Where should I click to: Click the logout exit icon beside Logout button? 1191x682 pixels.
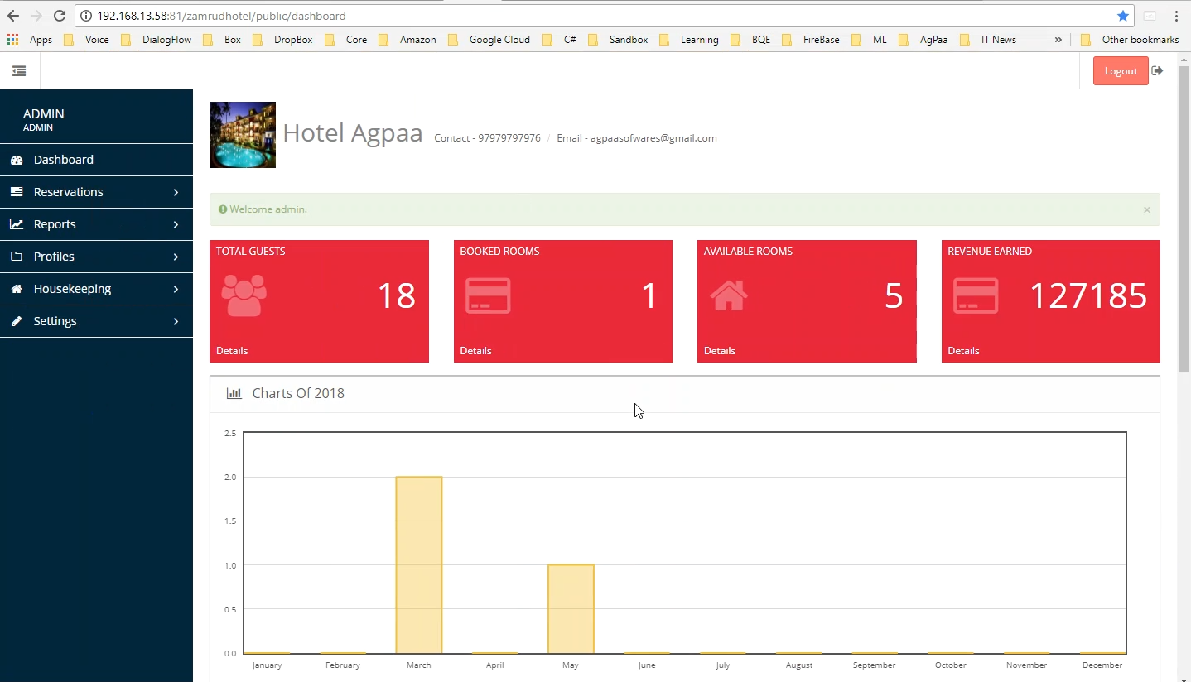click(x=1158, y=70)
